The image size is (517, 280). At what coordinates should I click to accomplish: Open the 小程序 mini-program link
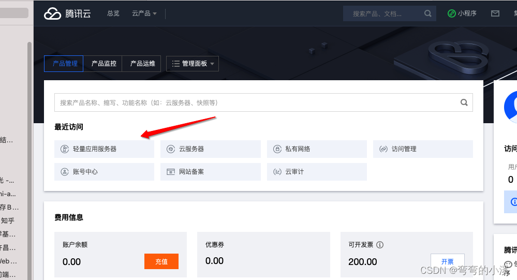[462, 13]
